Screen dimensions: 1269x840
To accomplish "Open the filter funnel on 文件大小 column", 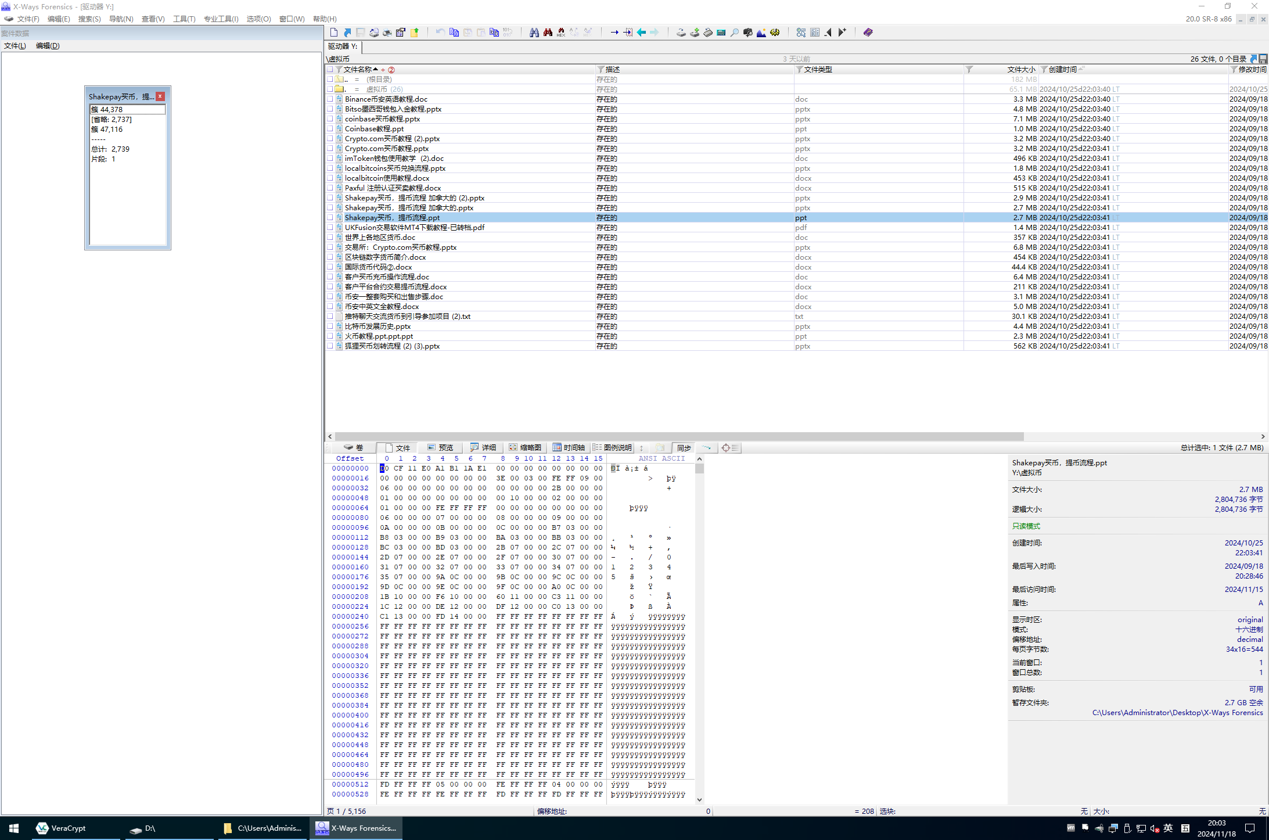I will [x=969, y=70].
